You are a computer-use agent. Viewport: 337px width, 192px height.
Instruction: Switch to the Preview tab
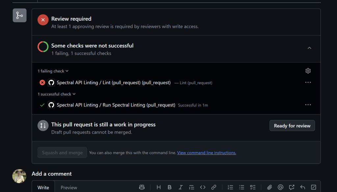click(69, 187)
